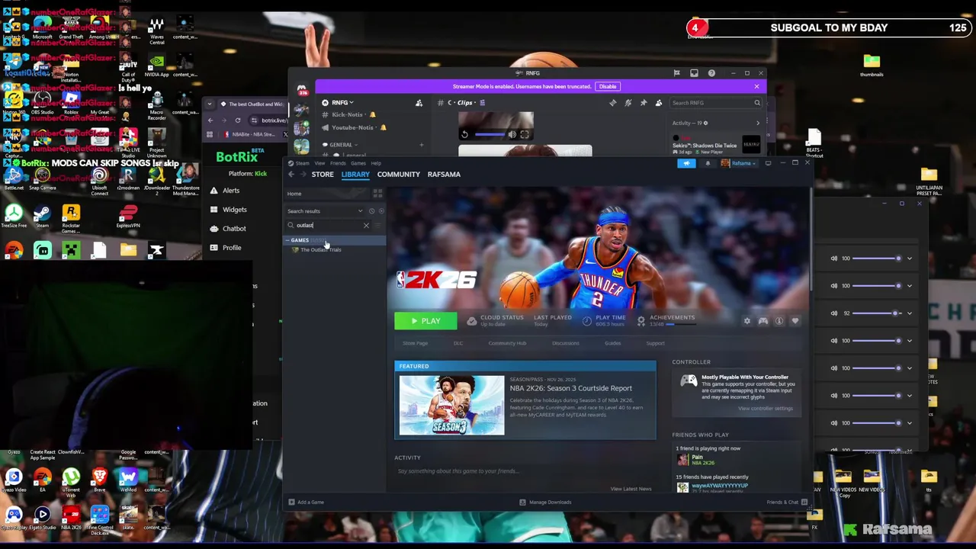Open ExpressVPN desktop shortcut

(128, 216)
